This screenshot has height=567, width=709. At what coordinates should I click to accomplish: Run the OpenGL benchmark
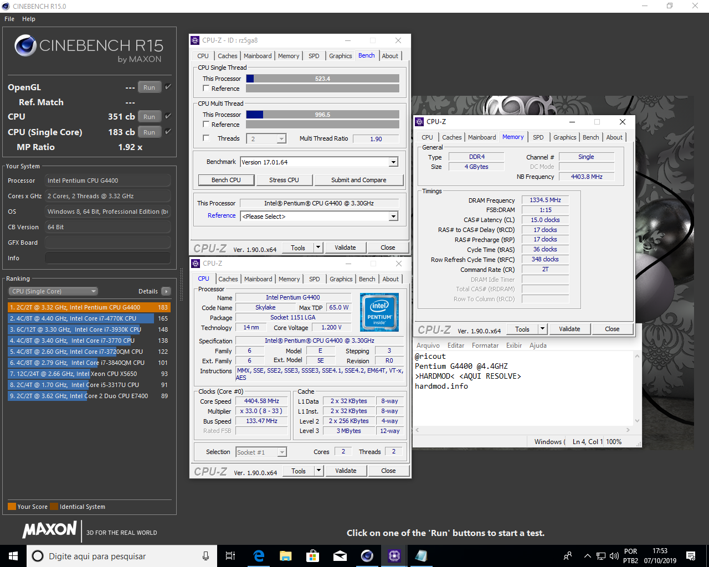(x=150, y=87)
